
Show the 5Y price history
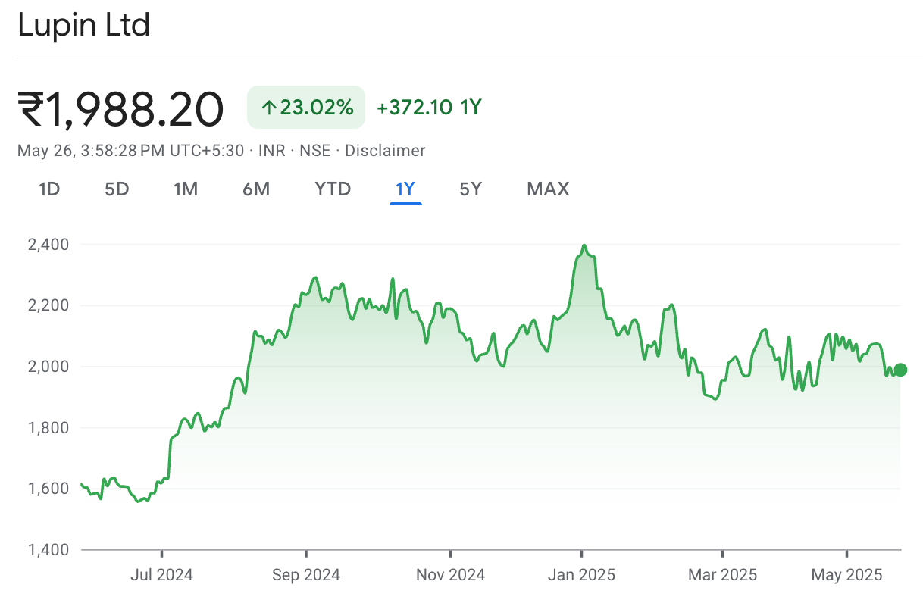click(471, 189)
